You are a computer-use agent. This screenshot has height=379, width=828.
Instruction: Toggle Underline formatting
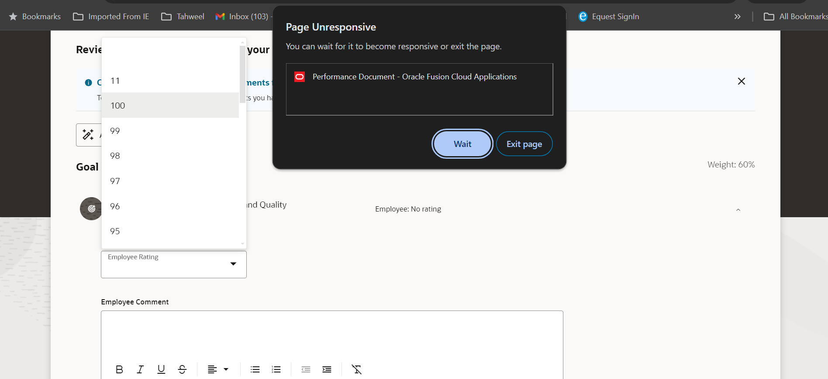[161, 369]
